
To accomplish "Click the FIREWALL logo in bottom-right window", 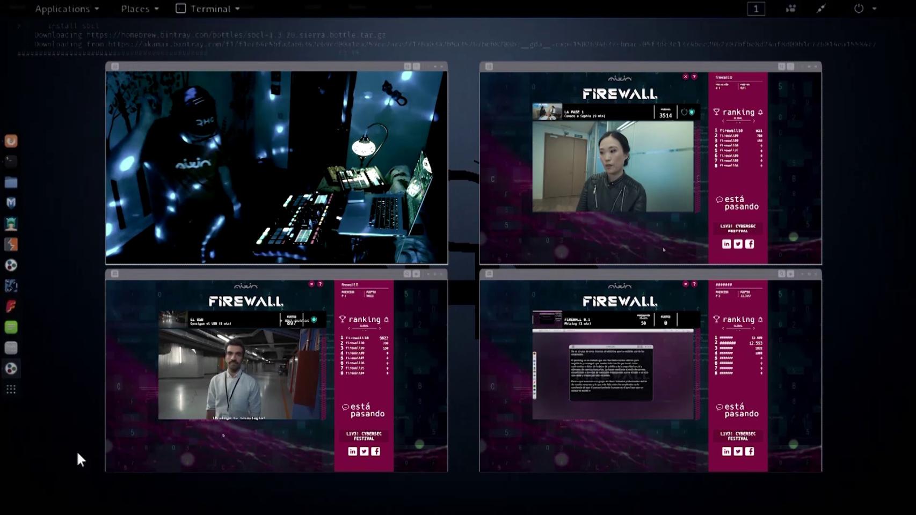I will [620, 301].
